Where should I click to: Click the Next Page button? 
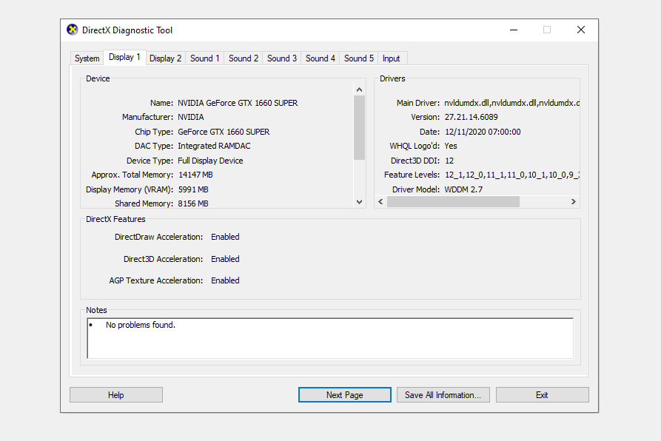(x=345, y=395)
